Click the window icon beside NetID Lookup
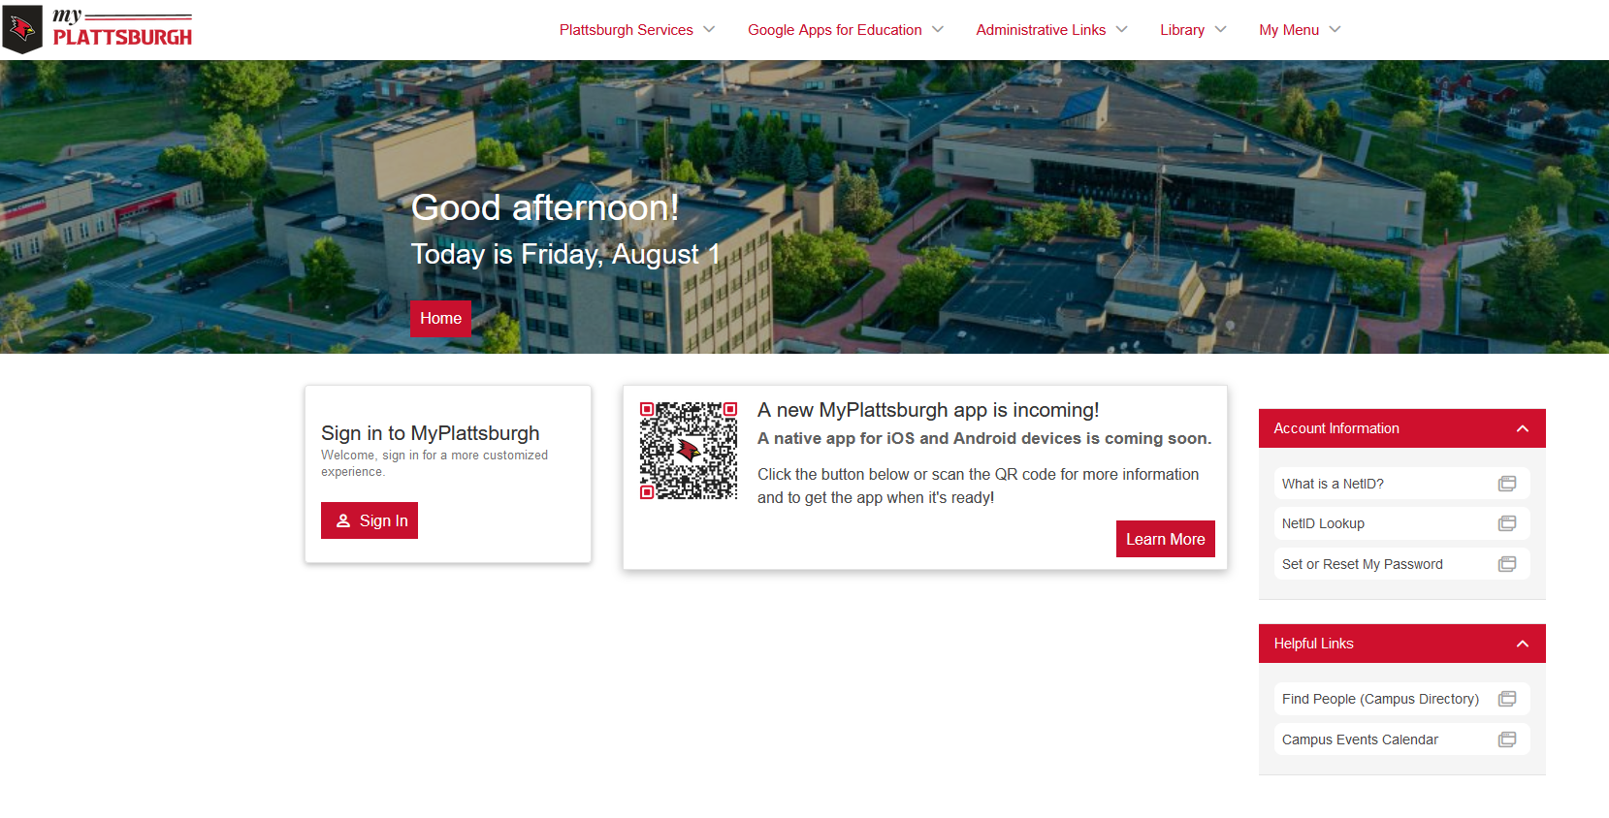 [1507, 523]
